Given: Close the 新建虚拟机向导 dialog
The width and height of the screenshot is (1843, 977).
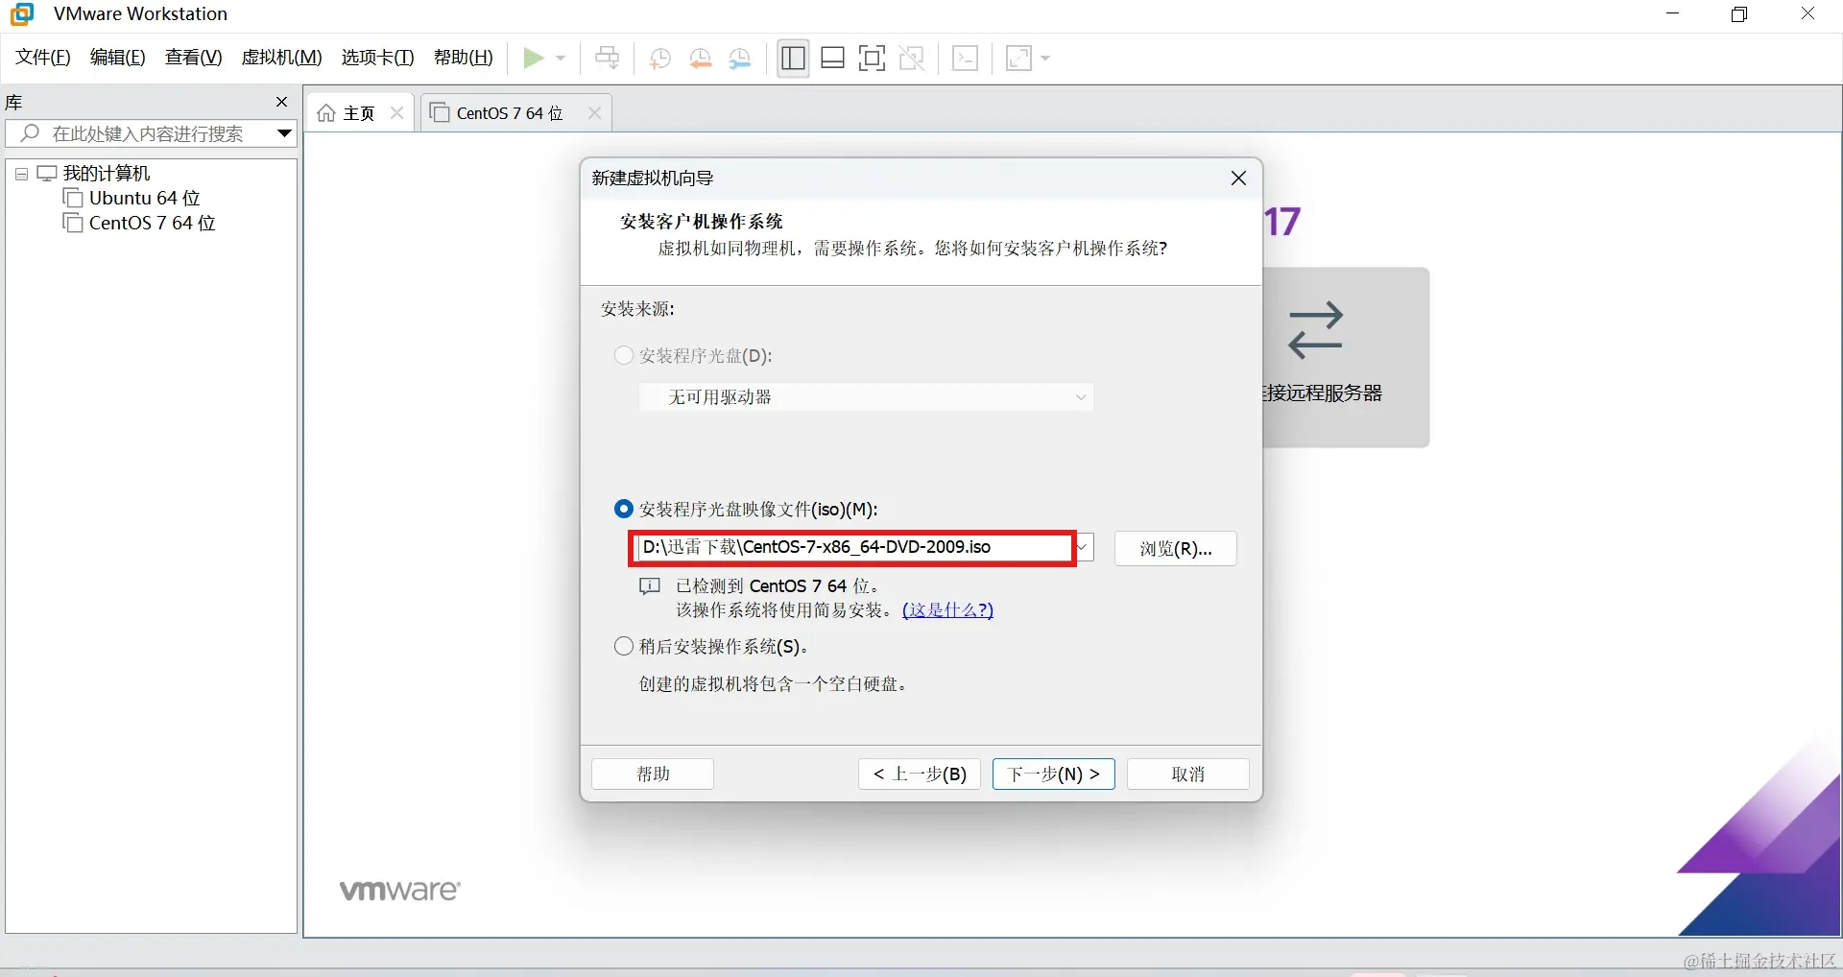Looking at the screenshot, I should coord(1238,179).
